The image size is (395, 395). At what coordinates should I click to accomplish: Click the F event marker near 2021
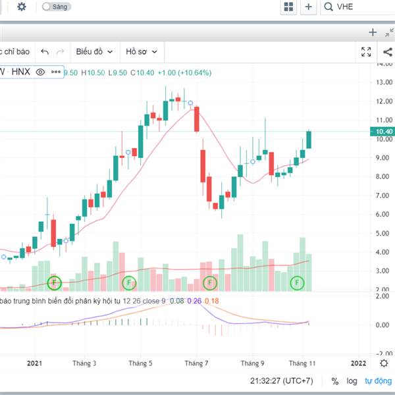click(x=55, y=282)
